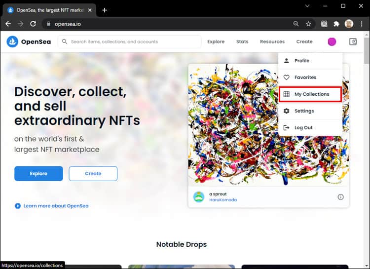Screen dimensions: 370x269
Task: Click the padlock site info icon
Action: pos(49,24)
